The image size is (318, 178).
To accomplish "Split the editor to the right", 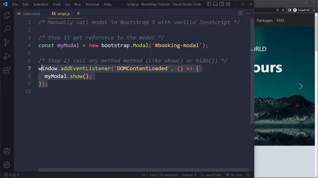I will point(240,13).
